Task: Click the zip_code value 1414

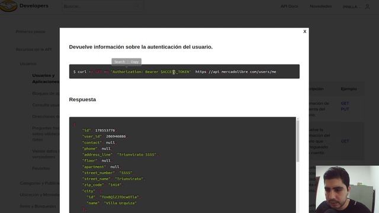Action: click(x=114, y=185)
